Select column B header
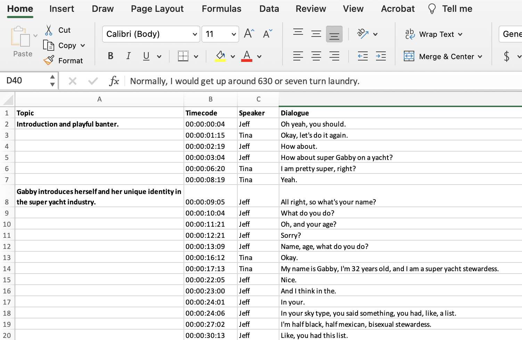522x340 pixels. [x=211, y=99]
